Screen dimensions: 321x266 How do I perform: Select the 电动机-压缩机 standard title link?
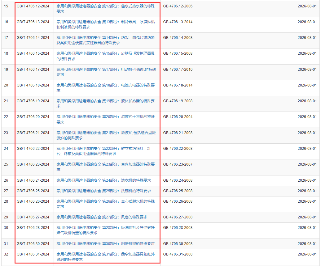(x=105, y=70)
